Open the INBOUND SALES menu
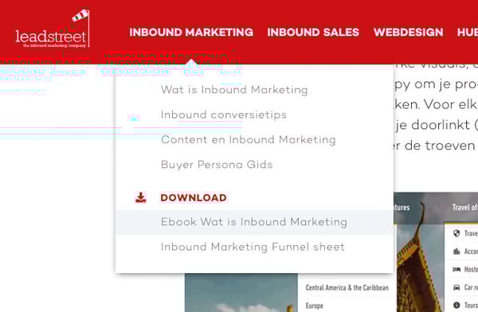Image resolution: width=478 pixels, height=312 pixels. click(x=313, y=33)
